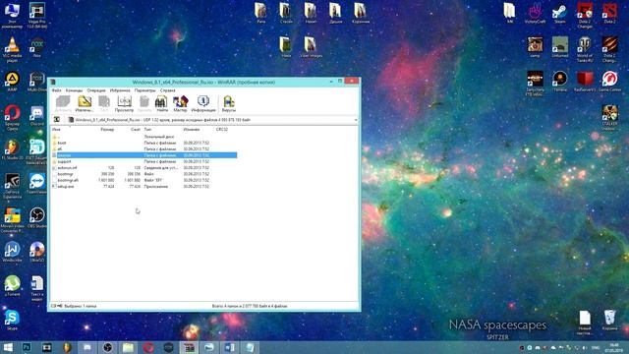This screenshot has height=354, width=629.
Task: Open the Операции menu
Action: [96, 90]
